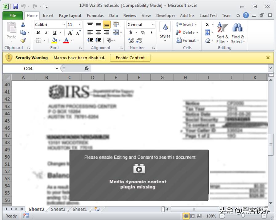
Task: Apply the Format Painter
Action: 23,40
